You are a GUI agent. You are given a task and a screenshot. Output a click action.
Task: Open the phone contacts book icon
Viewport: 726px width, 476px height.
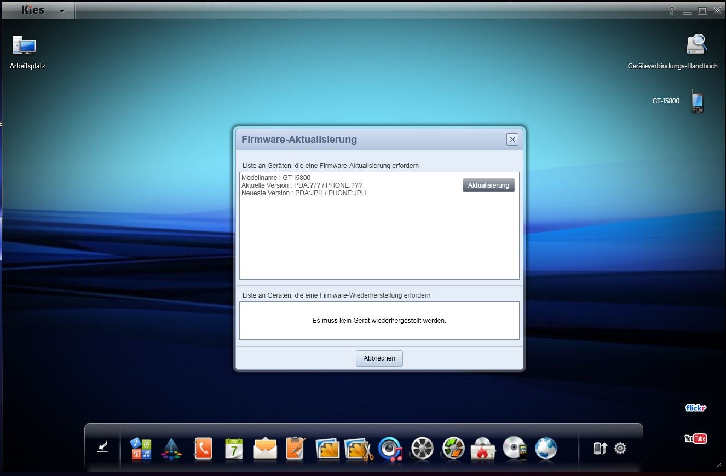coord(203,449)
